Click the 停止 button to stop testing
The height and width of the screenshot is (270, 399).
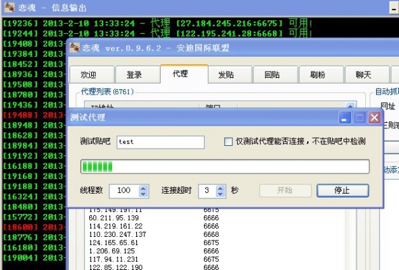click(x=343, y=190)
